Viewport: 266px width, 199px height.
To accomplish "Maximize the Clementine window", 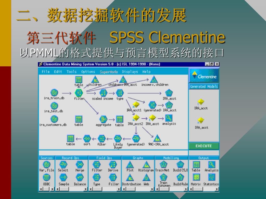I will 212,64.
